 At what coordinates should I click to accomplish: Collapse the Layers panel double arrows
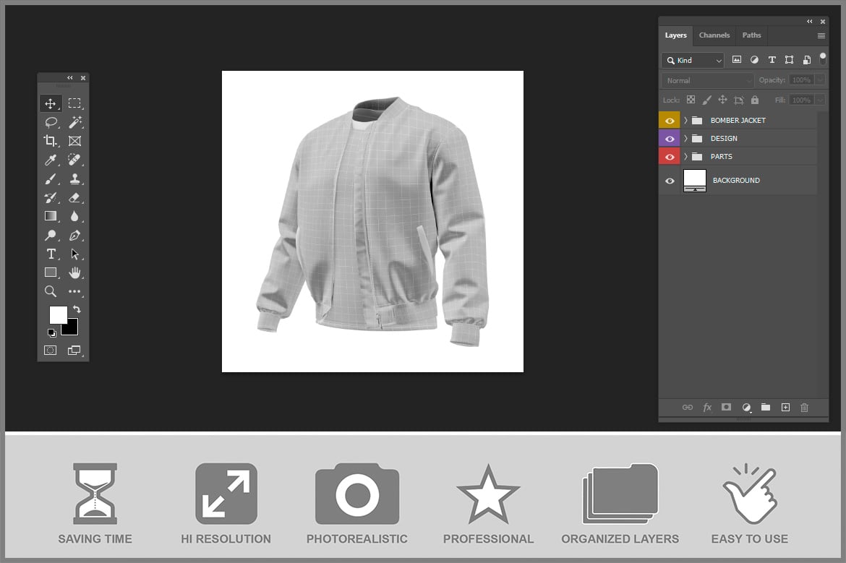[809, 22]
